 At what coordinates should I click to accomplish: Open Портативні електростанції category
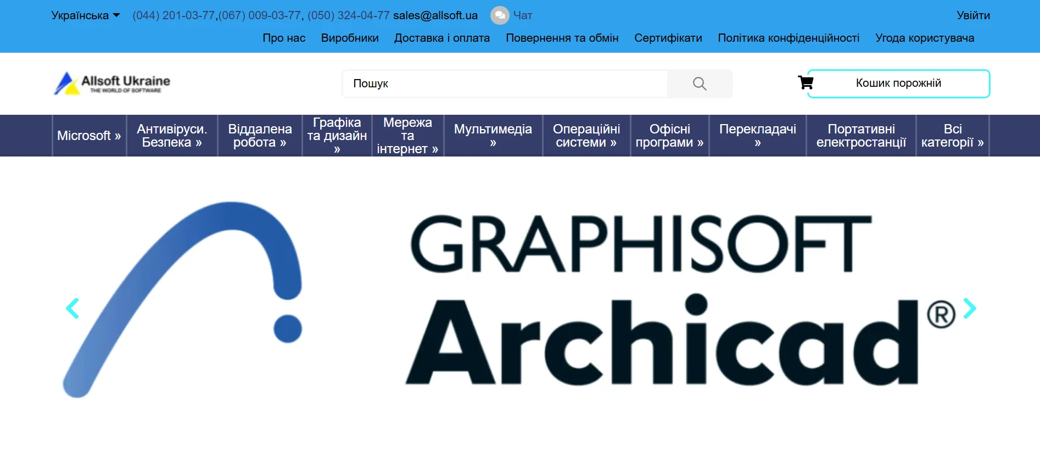pos(861,136)
